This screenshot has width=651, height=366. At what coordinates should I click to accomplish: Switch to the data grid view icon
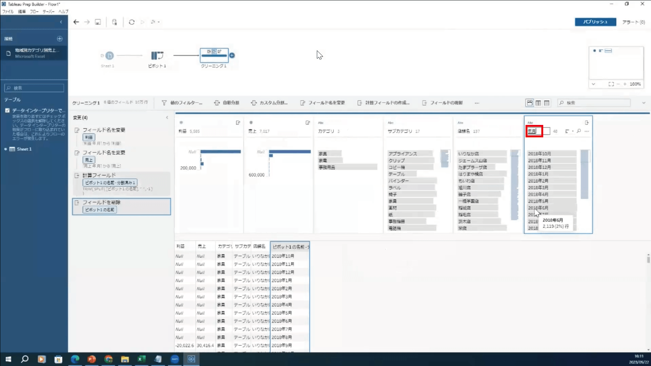[538, 103]
